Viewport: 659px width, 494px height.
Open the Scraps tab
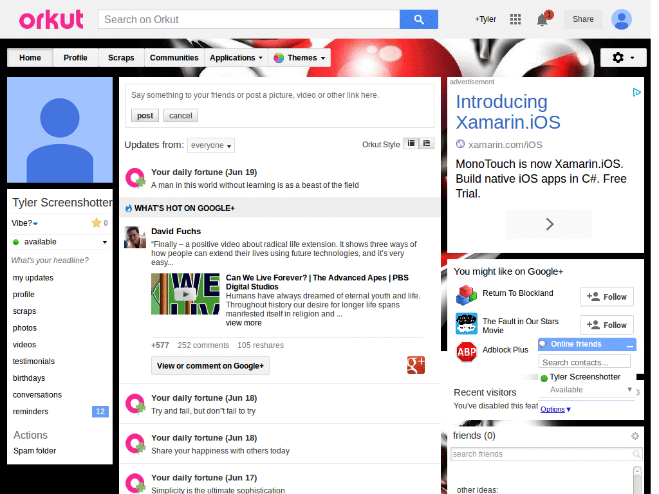click(121, 57)
